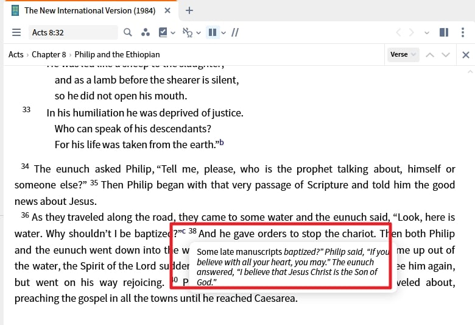This screenshot has width=475, height=325.
Task: Click the interlinear display icon
Action: [188, 32]
